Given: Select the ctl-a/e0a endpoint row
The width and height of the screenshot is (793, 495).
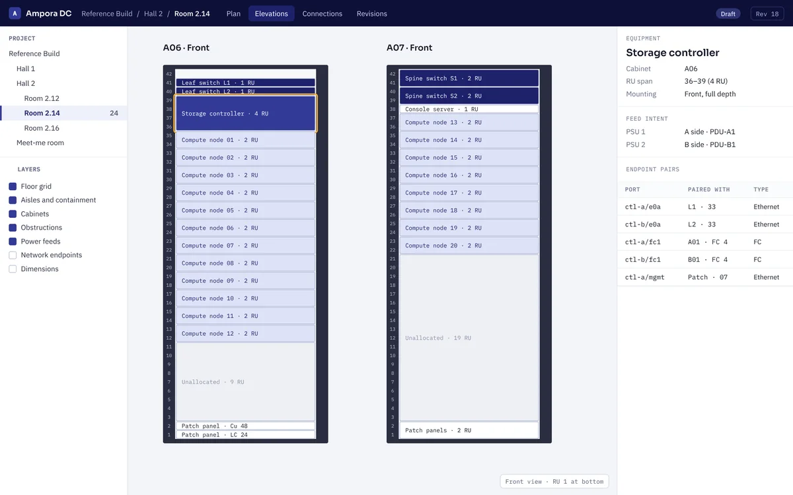Looking at the screenshot, I should (705, 207).
